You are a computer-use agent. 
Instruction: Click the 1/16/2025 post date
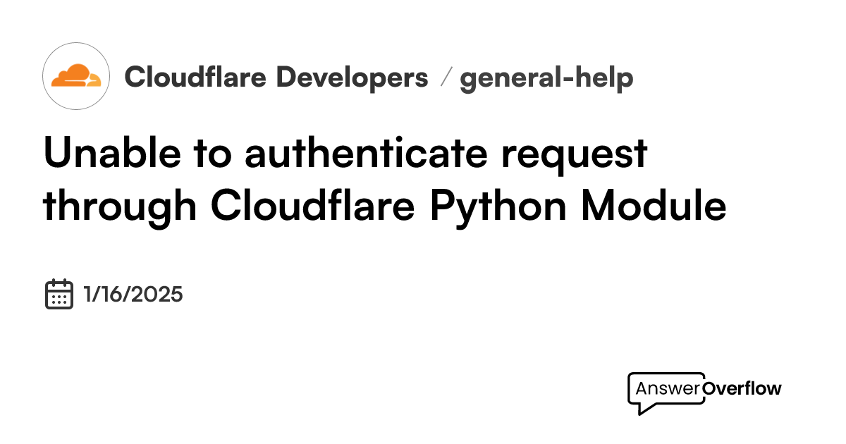click(x=133, y=294)
